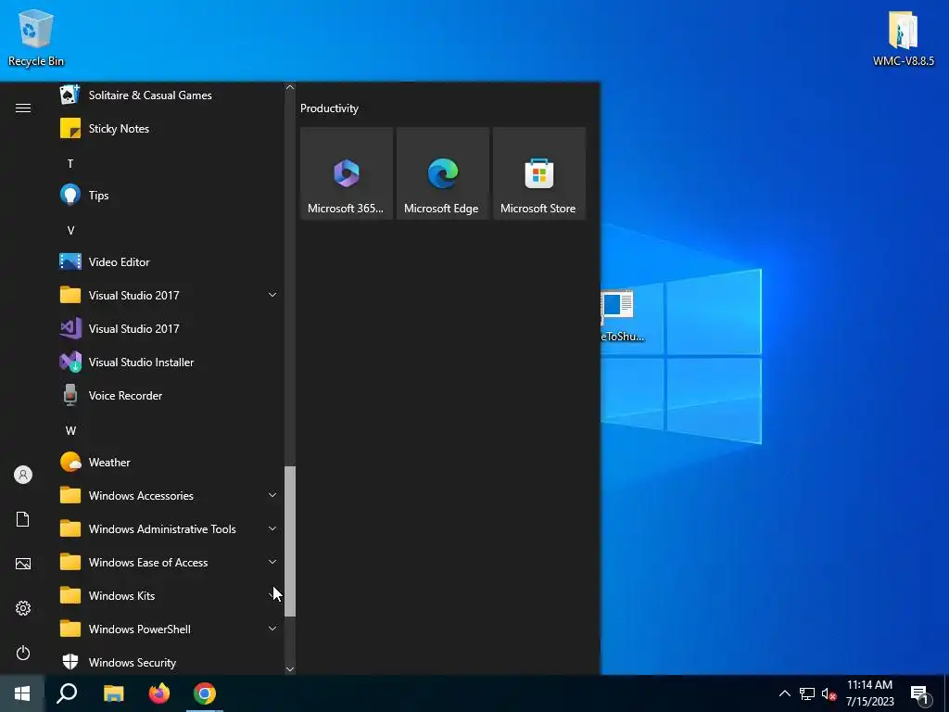Click the Power icon in Start sidebar

(x=23, y=653)
